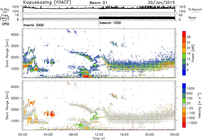202x140 pixels.
Task: Click the 'Beam 01' label
Action: pos(98,3)
